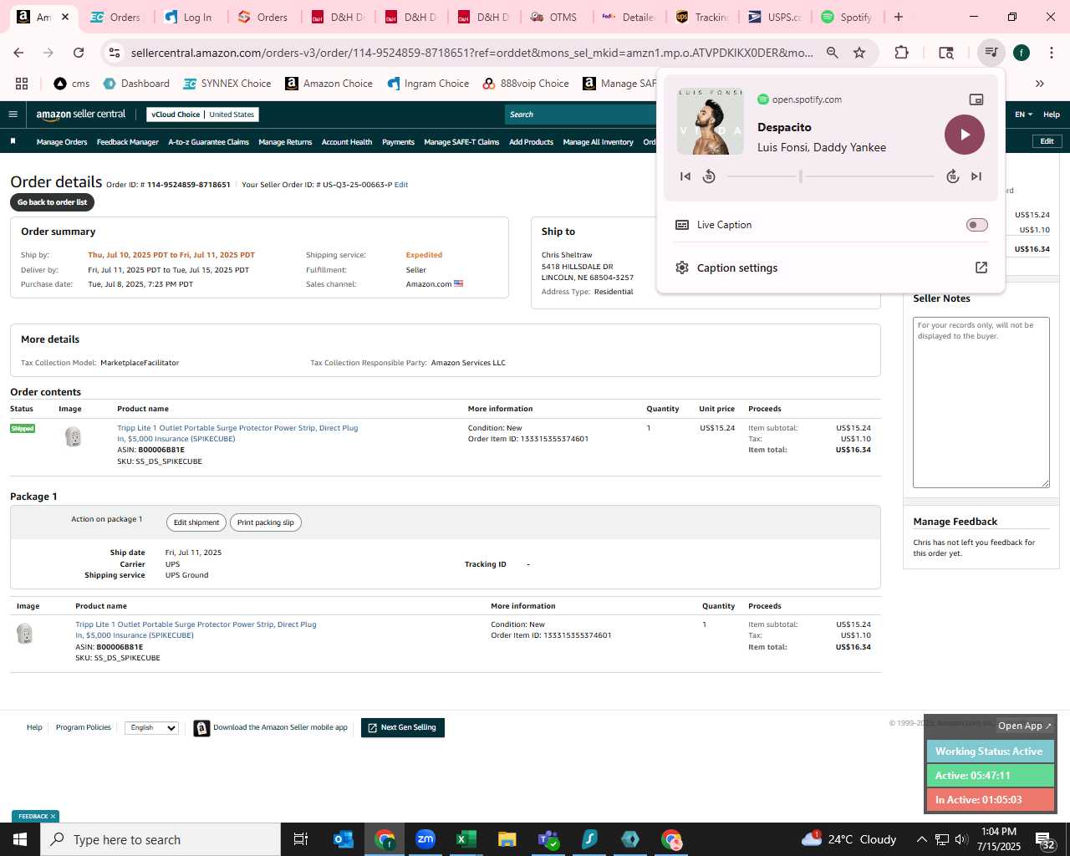Viewport: 1070px width, 856px height.
Task: Click Next Gen Selling button
Action: coord(403,728)
